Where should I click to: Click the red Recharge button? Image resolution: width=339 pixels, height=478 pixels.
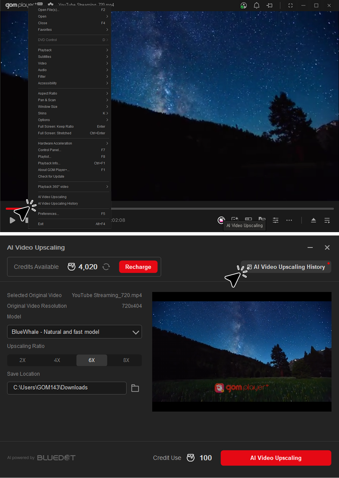(x=138, y=267)
